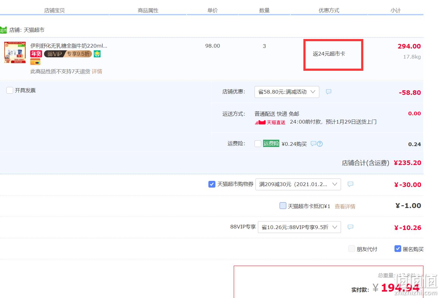
Task: Open the chat bubble icon next to 运费险
Action: (x=313, y=144)
